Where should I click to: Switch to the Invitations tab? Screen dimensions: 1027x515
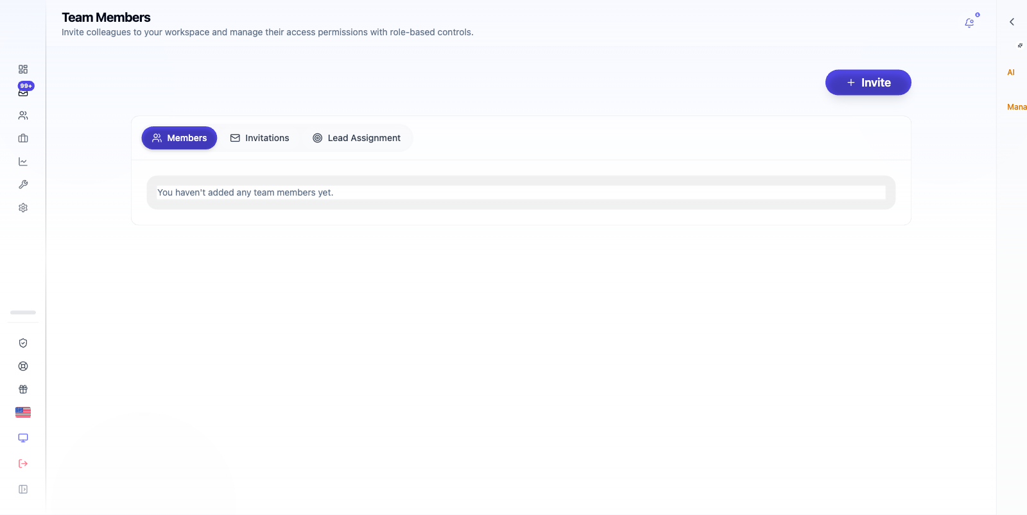260,138
